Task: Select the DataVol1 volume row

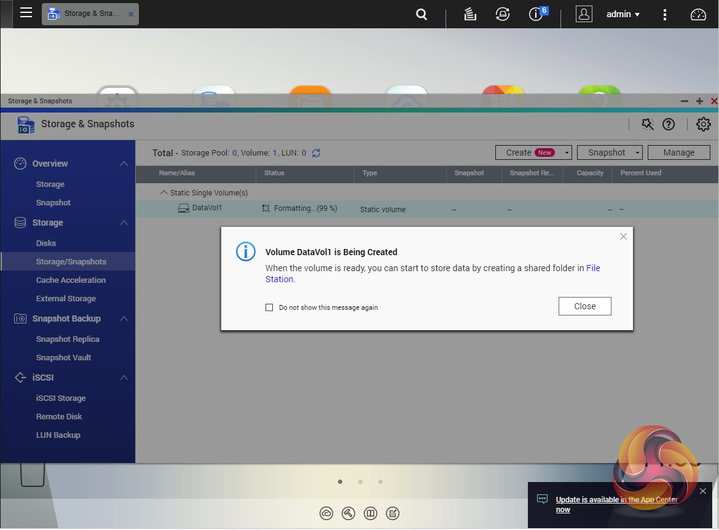Action: click(x=427, y=209)
